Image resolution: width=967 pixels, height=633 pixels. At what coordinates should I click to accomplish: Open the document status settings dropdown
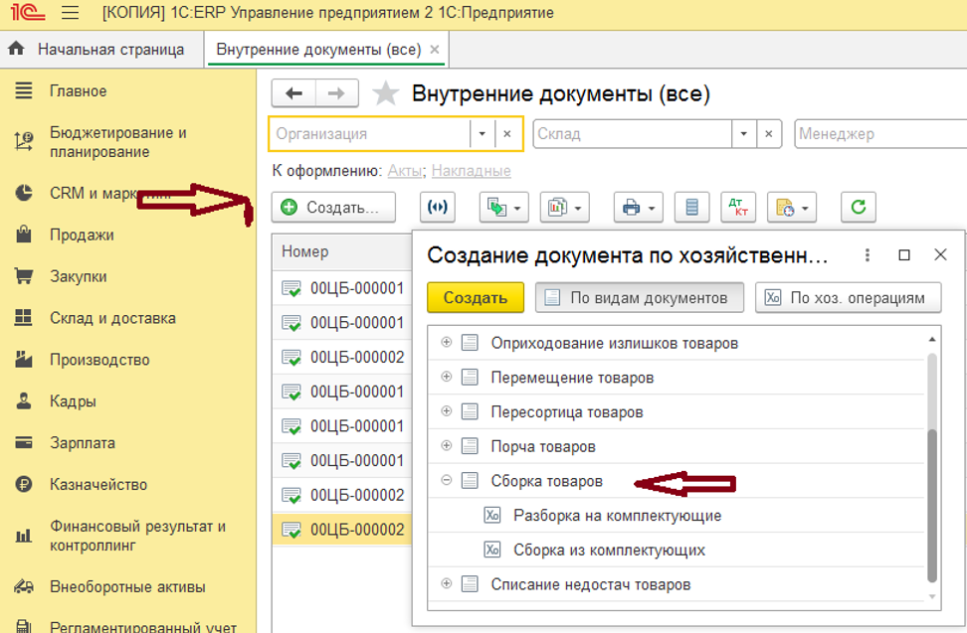tap(792, 208)
